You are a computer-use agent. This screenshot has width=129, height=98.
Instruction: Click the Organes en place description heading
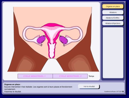13,84
